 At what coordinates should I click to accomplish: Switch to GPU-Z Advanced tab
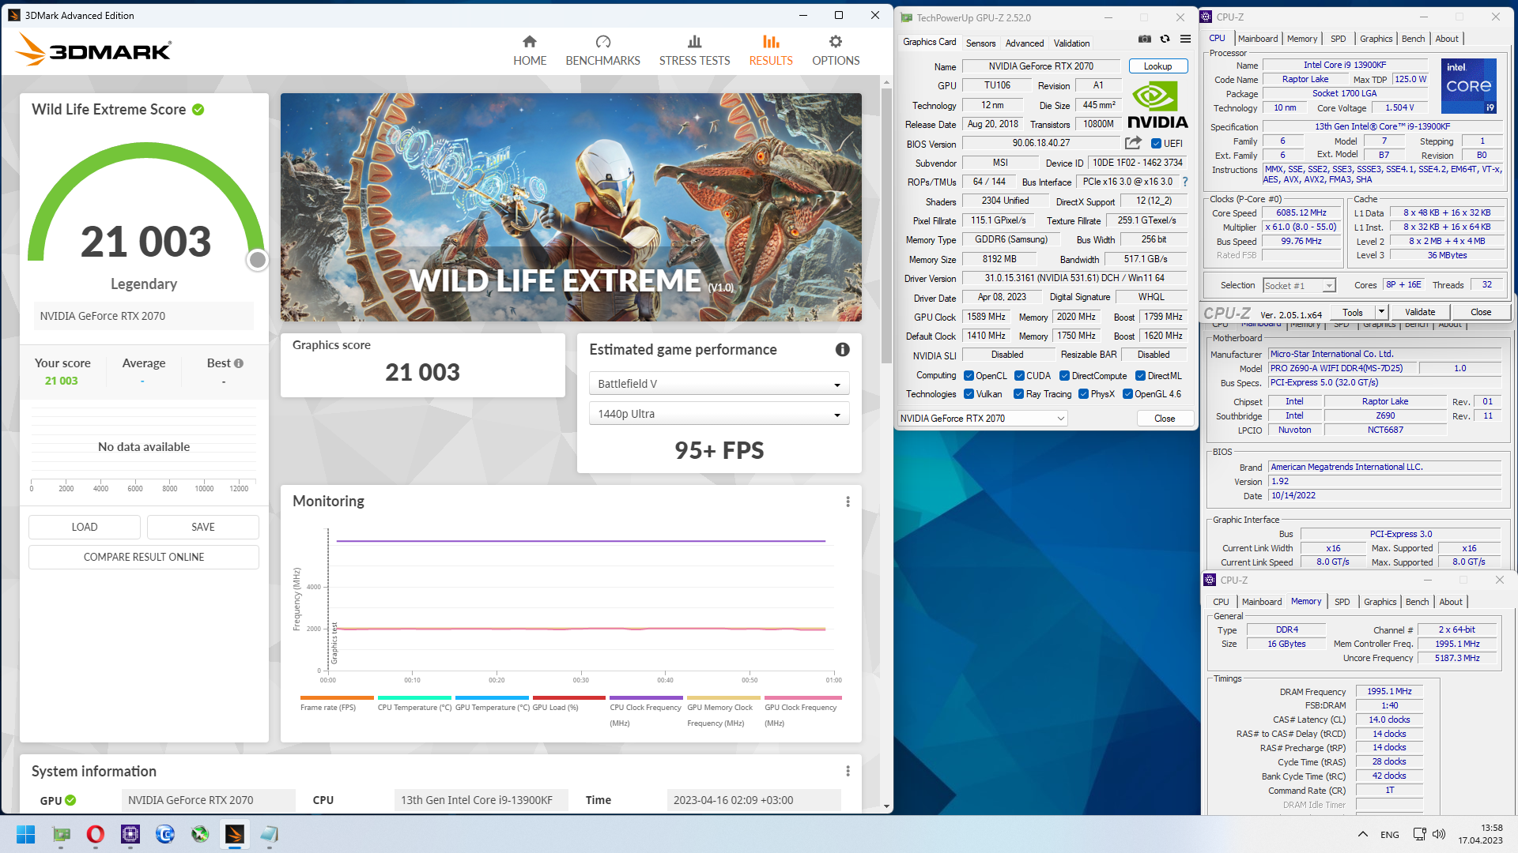(1025, 43)
